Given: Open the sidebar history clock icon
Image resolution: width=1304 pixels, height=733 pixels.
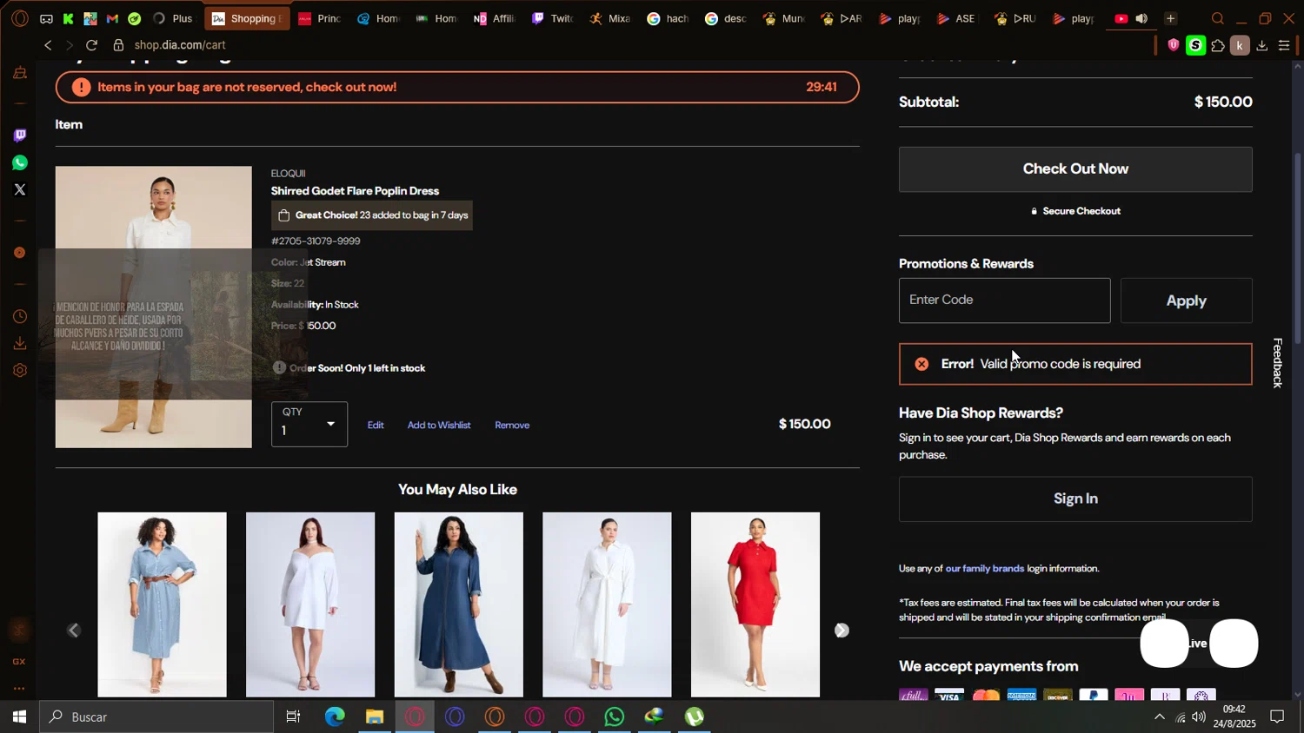Looking at the screenshot, I should tap(19, 317).
